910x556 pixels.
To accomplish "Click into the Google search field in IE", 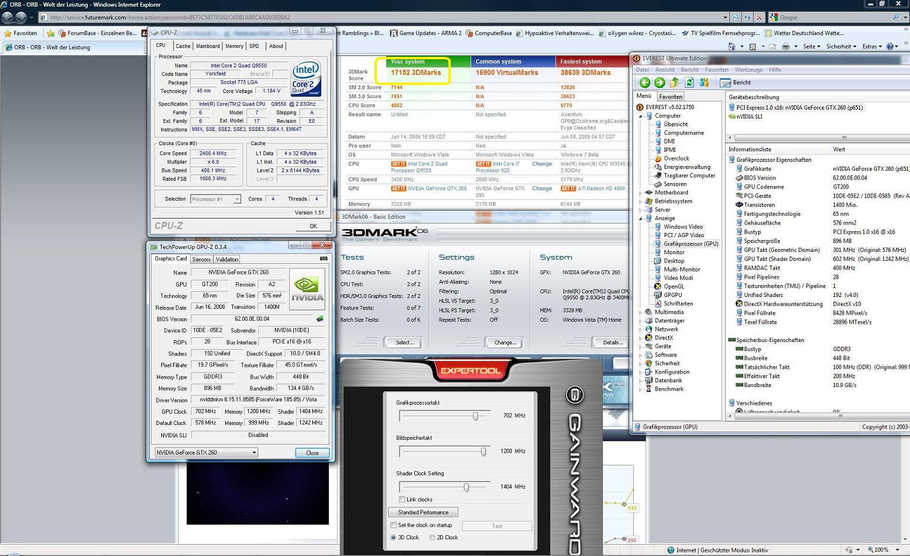I will pos(833,17).
